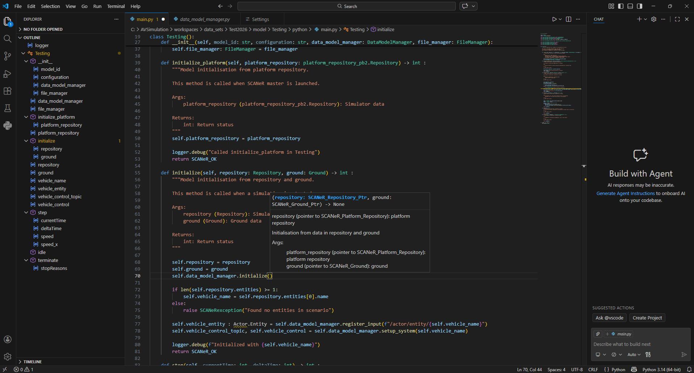694x373 pixels.
Task: Open the Terminal menu
Action: pos(116,6)
